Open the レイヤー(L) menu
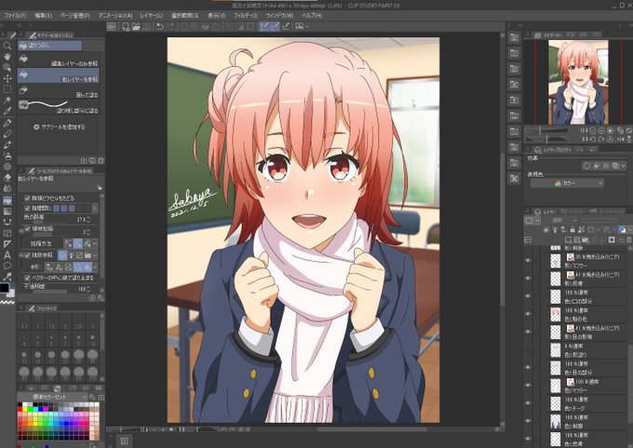This screenshot has height=448, width=633. tap(152, 15)
